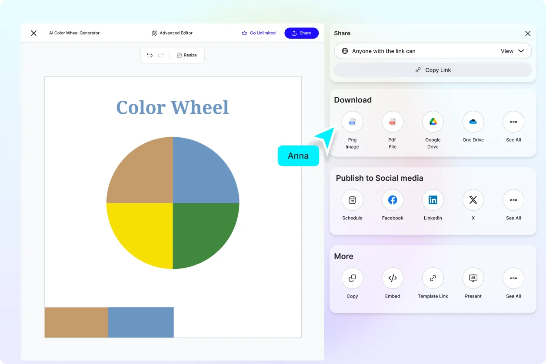Generate a Template Link
The height and width of the screenshot is (364, 546).
(433, 278)
